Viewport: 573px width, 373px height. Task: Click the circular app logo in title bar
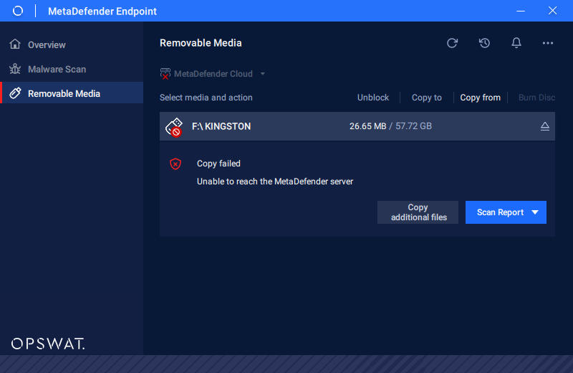pyautogui.click(x=17, y=11)
